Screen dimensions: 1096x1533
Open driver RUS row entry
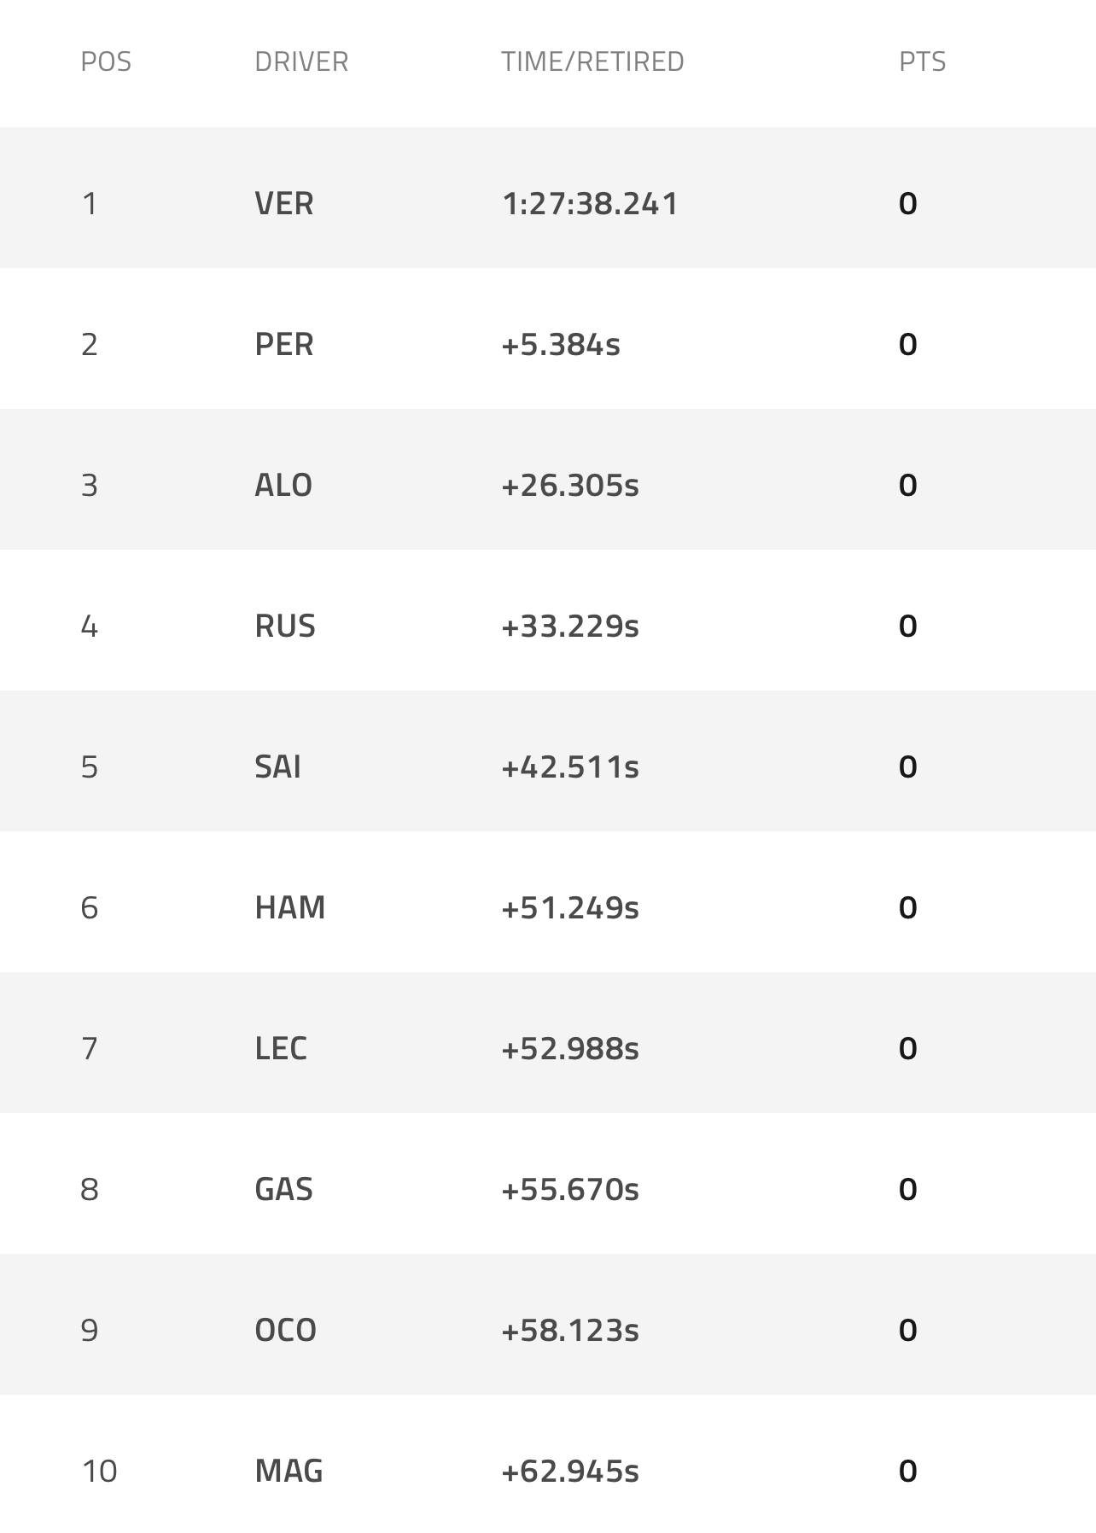(x=285, y=627)
